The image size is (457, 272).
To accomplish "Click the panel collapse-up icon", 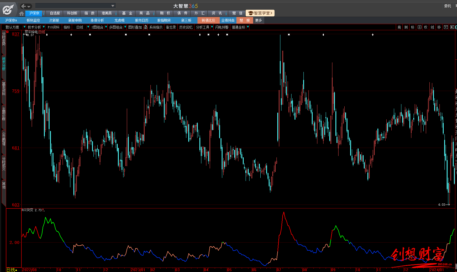I will click(x=446, y=27).
